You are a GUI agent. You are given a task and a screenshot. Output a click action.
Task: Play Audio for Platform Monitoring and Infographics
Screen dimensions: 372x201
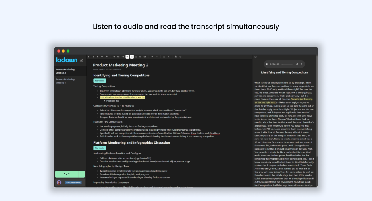(x=100, y=148)
